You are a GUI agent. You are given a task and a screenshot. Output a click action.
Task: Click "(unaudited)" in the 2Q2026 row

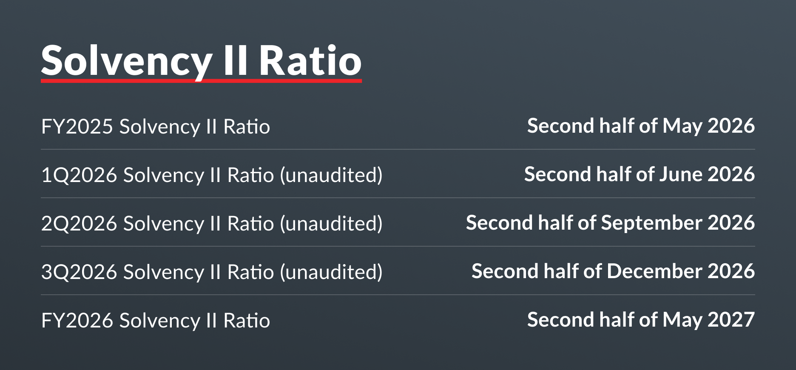click(331, 224)
